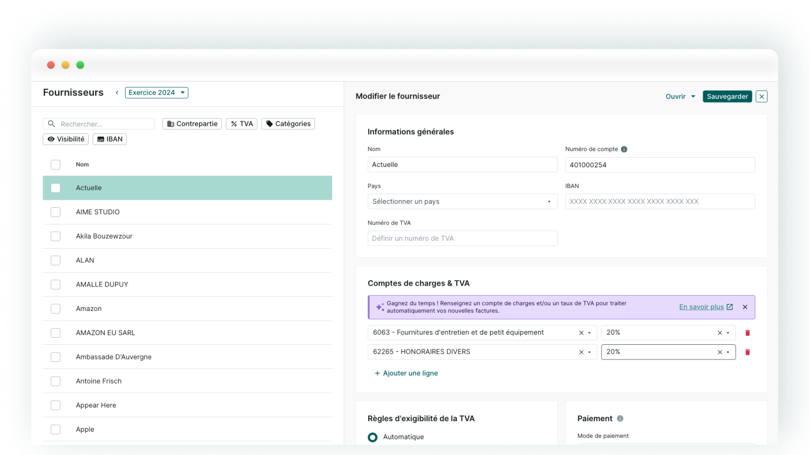Check the AMALLE DUPUY checkbox
The image size is (810, 455).
[56, 285]
